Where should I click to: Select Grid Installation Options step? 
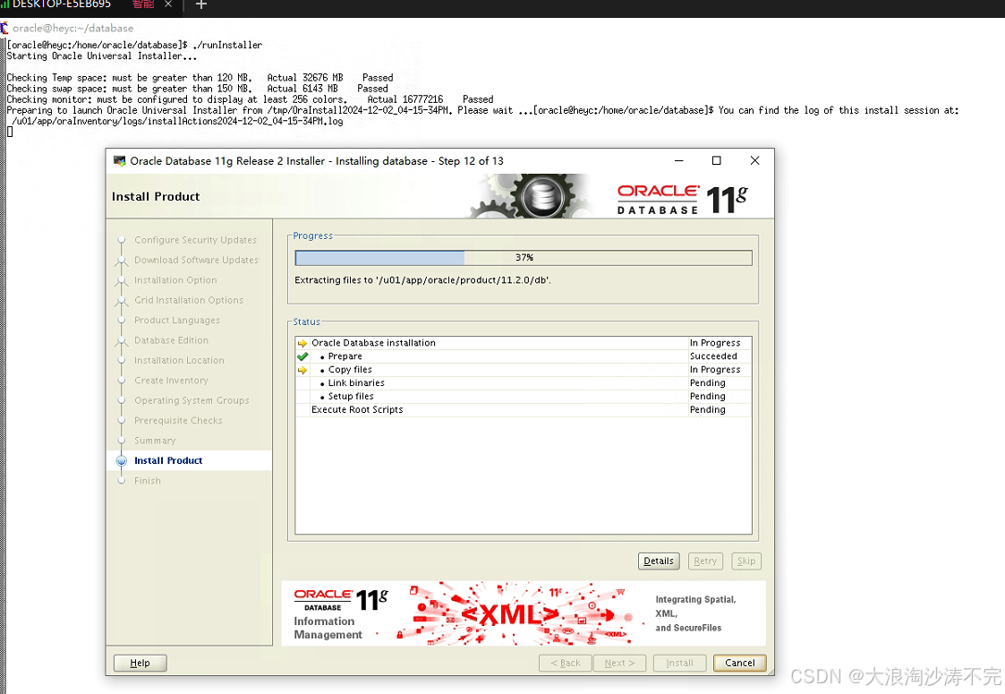click(x=189, y=300)
